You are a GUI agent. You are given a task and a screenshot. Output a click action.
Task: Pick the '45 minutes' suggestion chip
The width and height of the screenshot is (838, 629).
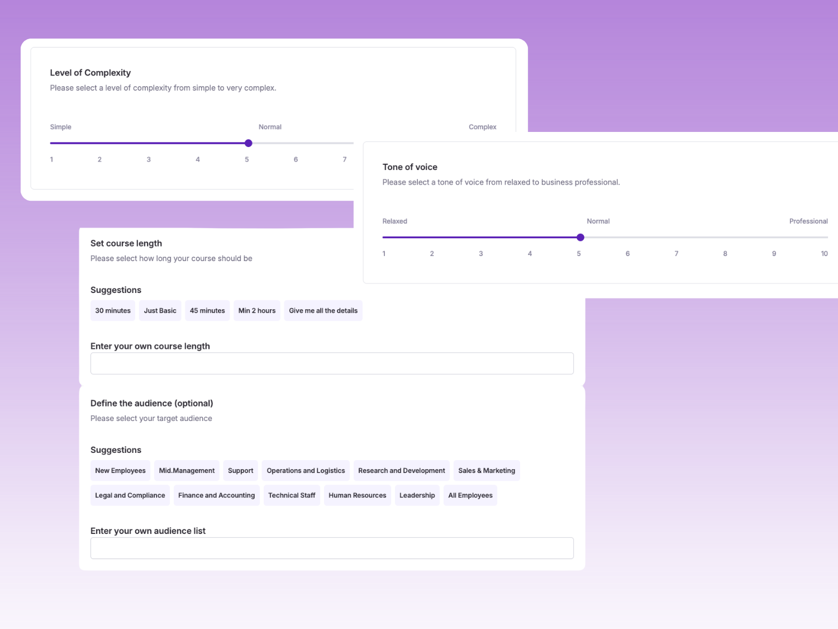(207, 311)
